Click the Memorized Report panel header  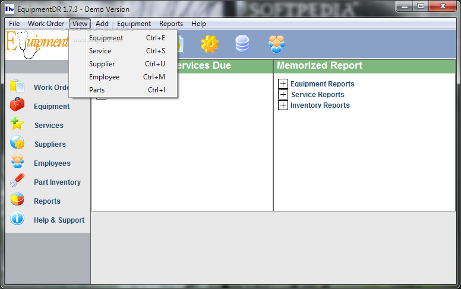pyautogui.click(x=365, y=66)
